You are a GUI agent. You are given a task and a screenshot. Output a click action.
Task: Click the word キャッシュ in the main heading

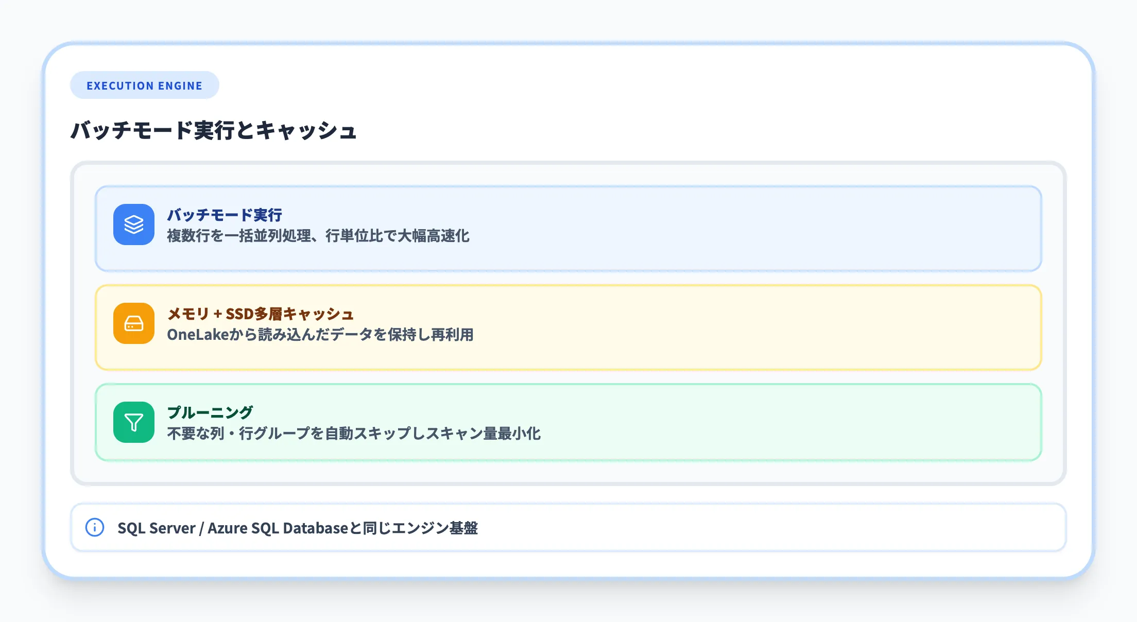point(306,130)
